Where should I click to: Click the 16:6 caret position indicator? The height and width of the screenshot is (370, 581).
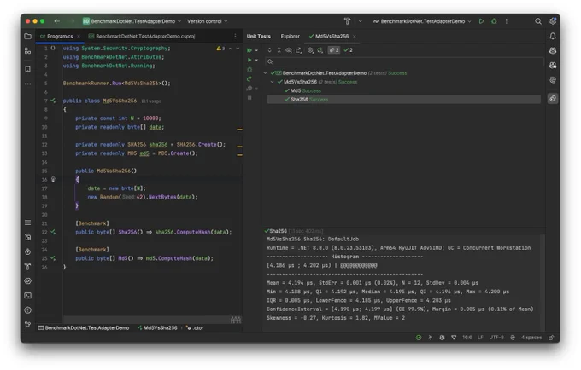[467, 338]
